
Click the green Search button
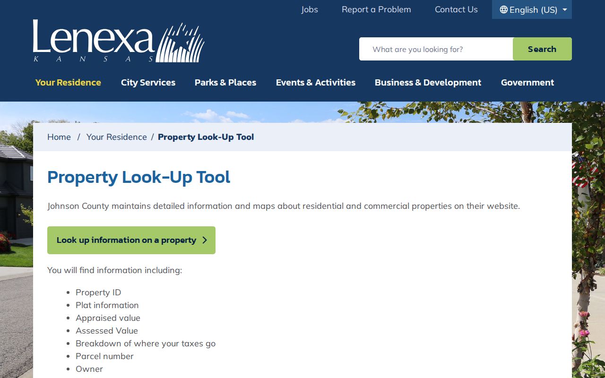(542, 49)
